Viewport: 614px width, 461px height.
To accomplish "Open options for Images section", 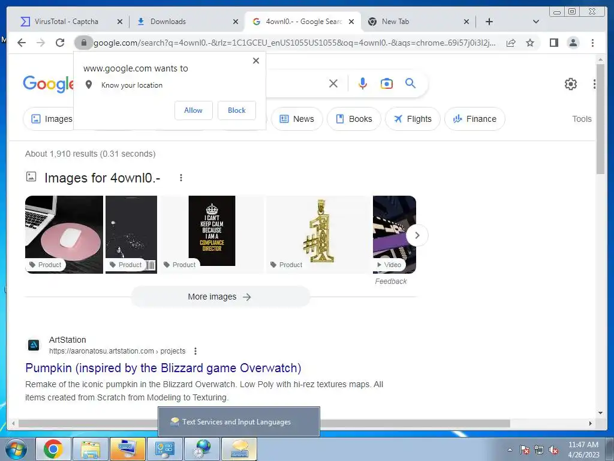I will [181, 178].
